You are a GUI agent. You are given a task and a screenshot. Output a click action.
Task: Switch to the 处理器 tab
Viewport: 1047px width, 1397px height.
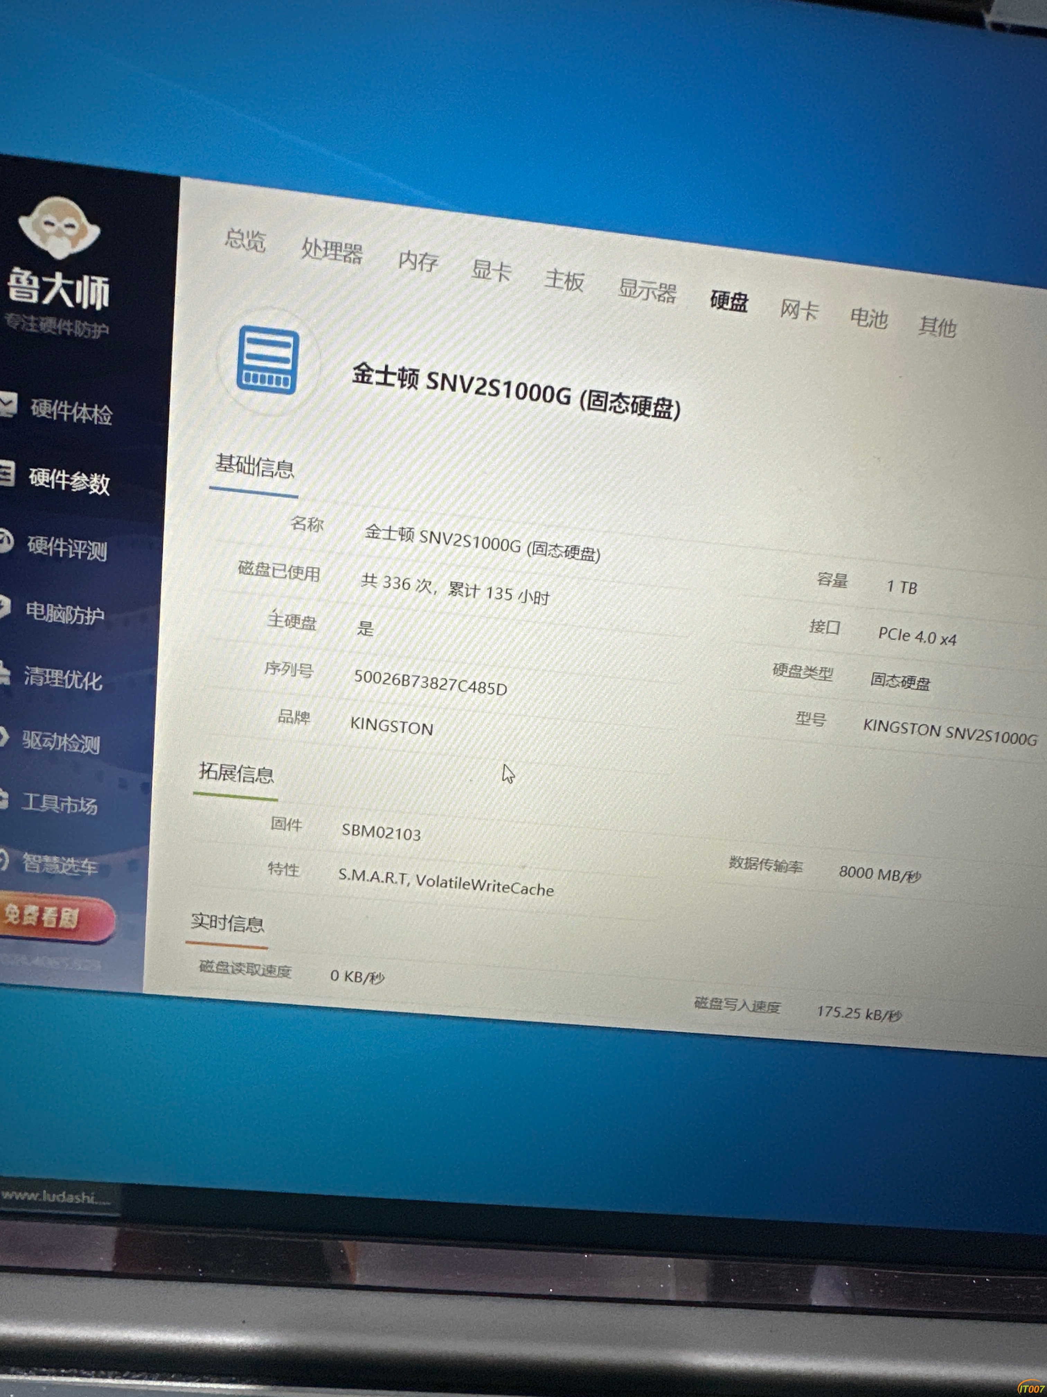pos(332,251)
